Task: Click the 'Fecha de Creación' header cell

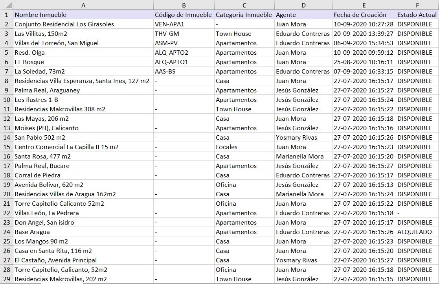Action: click(364, 15)
